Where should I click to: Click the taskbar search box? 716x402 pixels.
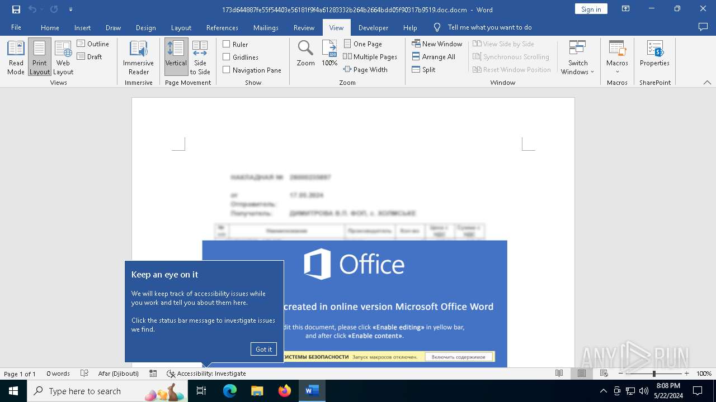coord(107,391)
